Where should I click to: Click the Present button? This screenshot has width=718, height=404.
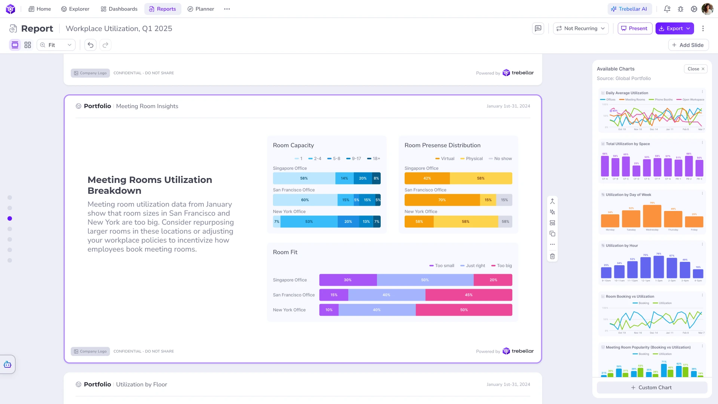(635, 28)
